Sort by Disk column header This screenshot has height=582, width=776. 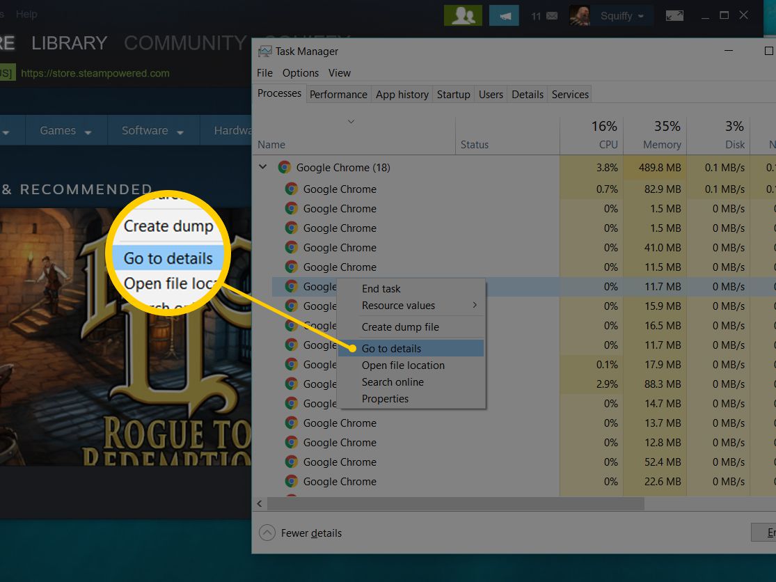point(718,134)
